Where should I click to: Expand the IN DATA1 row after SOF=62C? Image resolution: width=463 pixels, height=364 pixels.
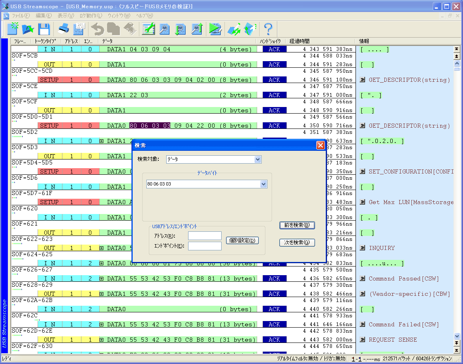[x=101, y=324]
